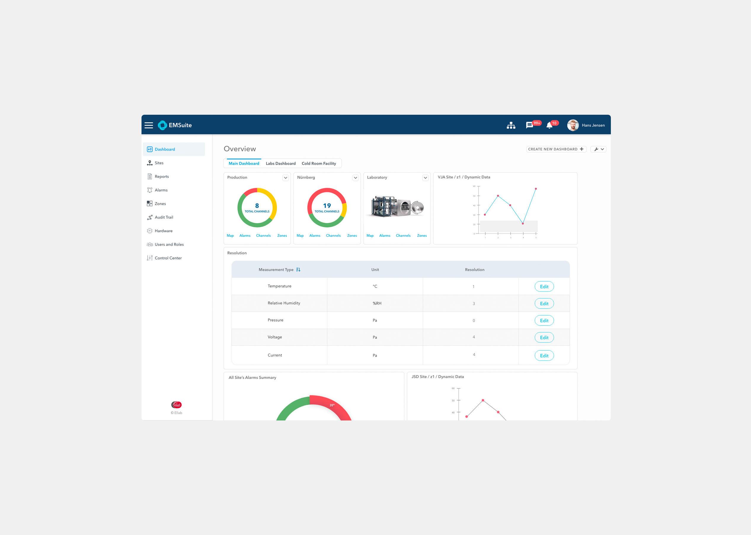Screen dimensions: 751x535
Task: Open Channels link in Nürnberg card
Action: point(333,236)
